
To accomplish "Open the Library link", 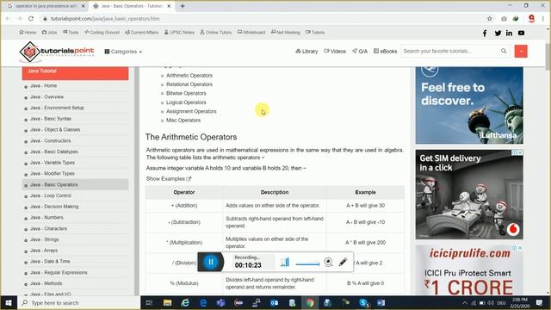I will (306, 52).
